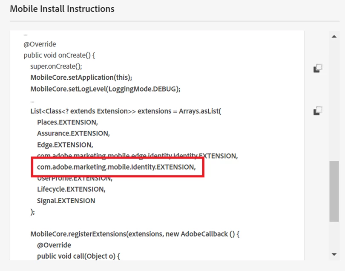Click the vertical scrollbar thumb
Screen dimensions: 345x271
click(x=334, y=191)
